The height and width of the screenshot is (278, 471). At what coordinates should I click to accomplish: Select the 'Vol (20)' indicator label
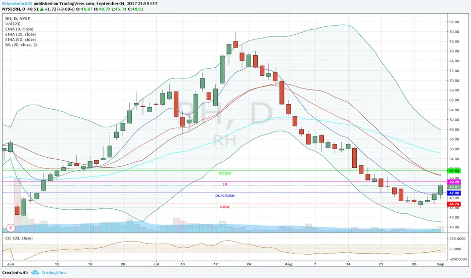[13, 24]
